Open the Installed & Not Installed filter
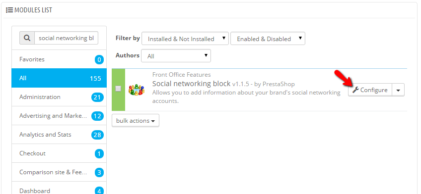 coord(185,39)
